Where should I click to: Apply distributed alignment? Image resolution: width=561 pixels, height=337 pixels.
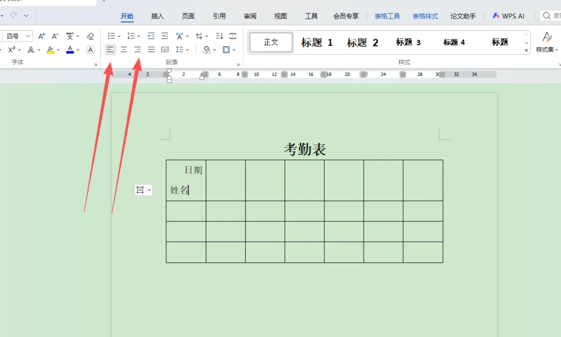click(x=165, y=49)
